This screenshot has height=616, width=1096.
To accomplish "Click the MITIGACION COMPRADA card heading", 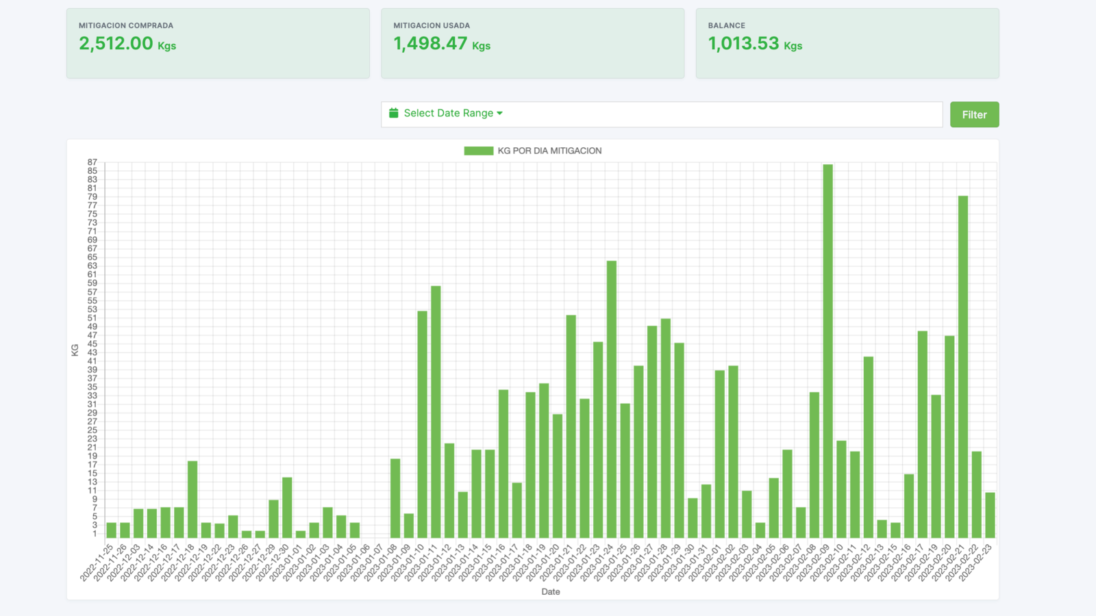I will 126,25.
